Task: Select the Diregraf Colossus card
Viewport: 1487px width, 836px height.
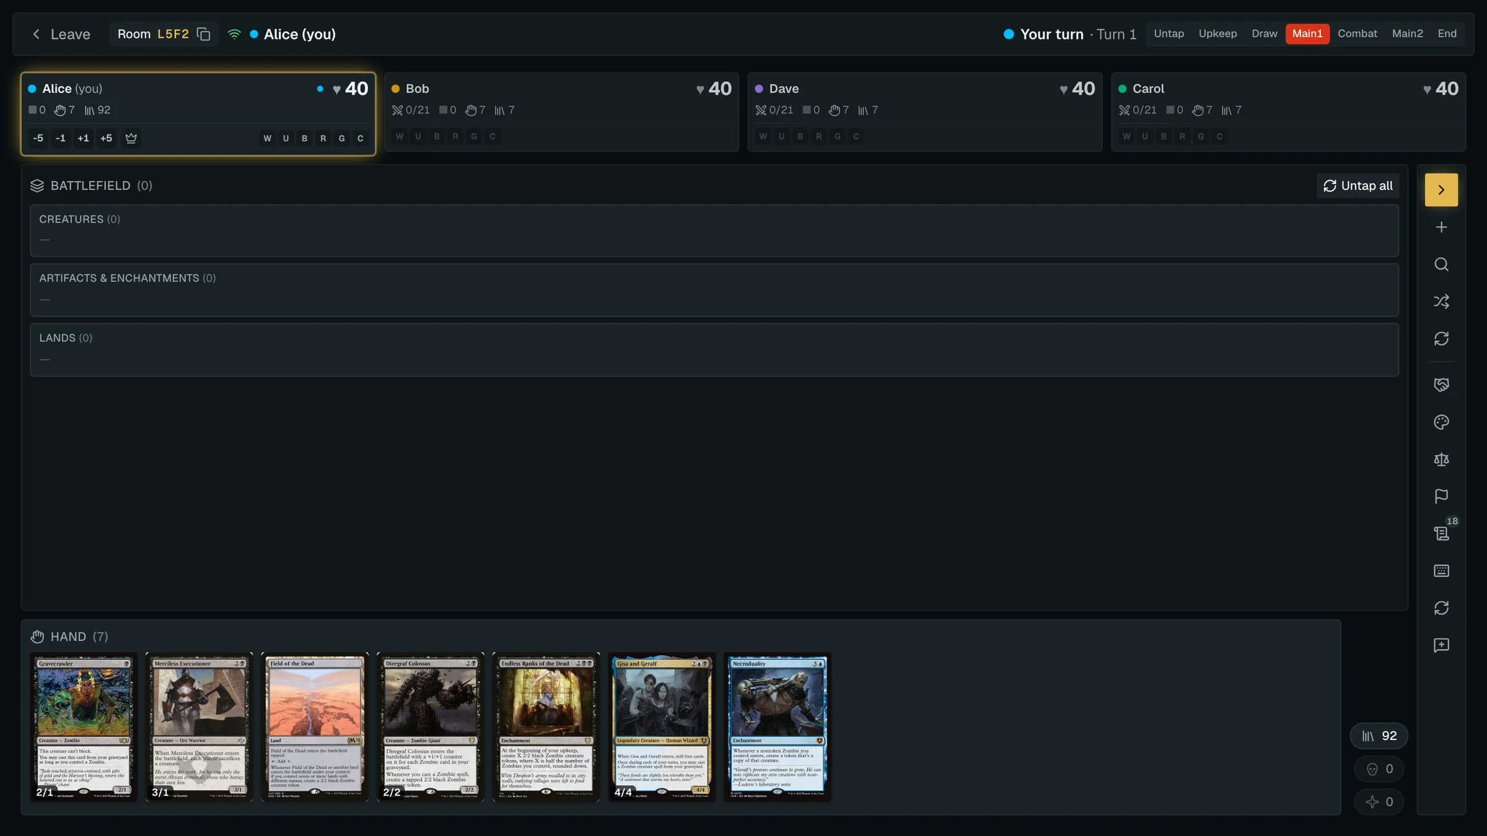Action: point(431,727)
